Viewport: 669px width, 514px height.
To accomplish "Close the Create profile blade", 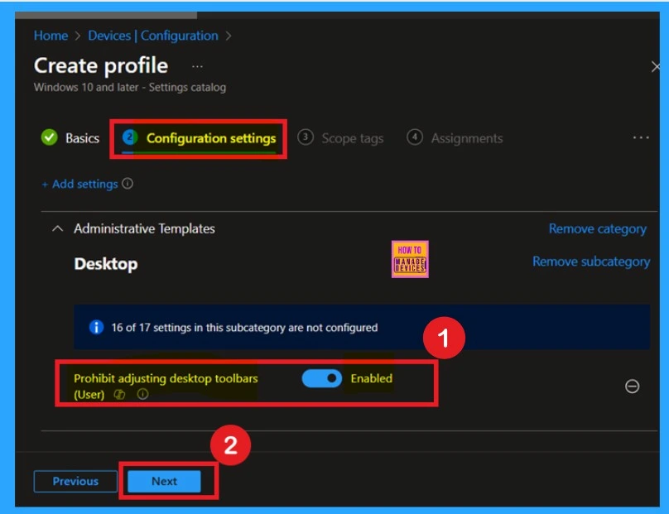I will [656, 66].
